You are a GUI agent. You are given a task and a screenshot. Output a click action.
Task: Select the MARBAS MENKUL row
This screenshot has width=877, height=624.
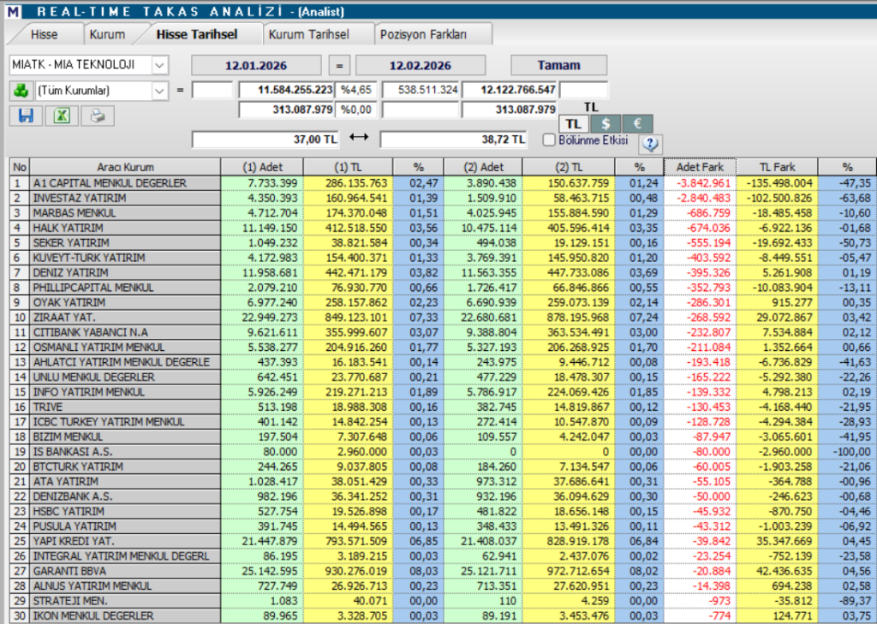443,213
